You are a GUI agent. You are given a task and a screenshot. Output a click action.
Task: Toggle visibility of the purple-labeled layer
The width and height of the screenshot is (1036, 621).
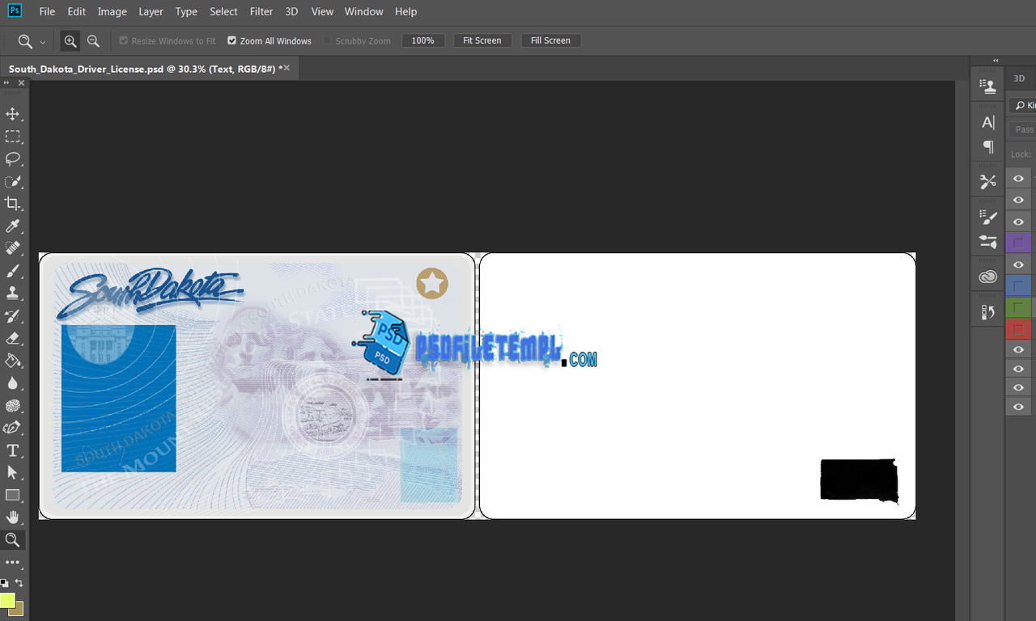point(1018,243)
